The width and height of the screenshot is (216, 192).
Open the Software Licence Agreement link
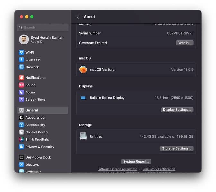[117, 169]
